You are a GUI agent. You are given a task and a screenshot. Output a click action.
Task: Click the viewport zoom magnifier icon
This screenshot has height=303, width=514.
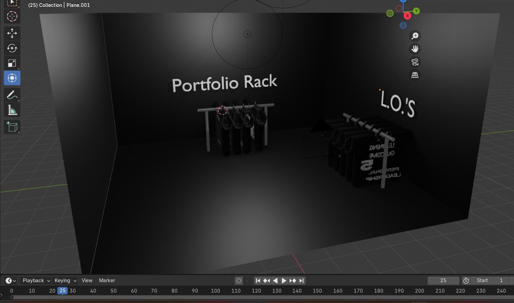point(415,36)
